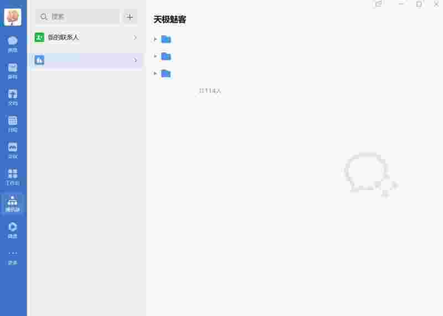Select the second blue department folder
Screen dimensions: 443x316
point(166,56)
